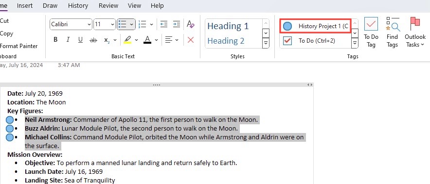Underline the selected text
Image resolution: width=430 pixels, height=184 pixels.
[x=80, y=40]
